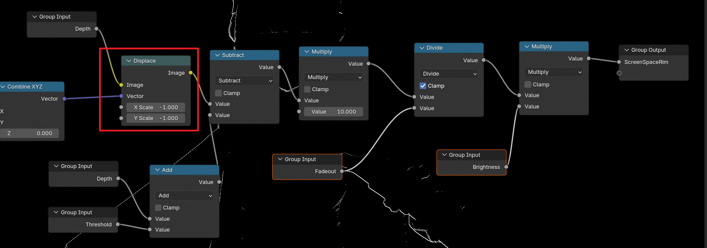The width and height of the screenshot is (707, 248).
Task: Click the Divide node's Value output socket
Action: [484, 60]
